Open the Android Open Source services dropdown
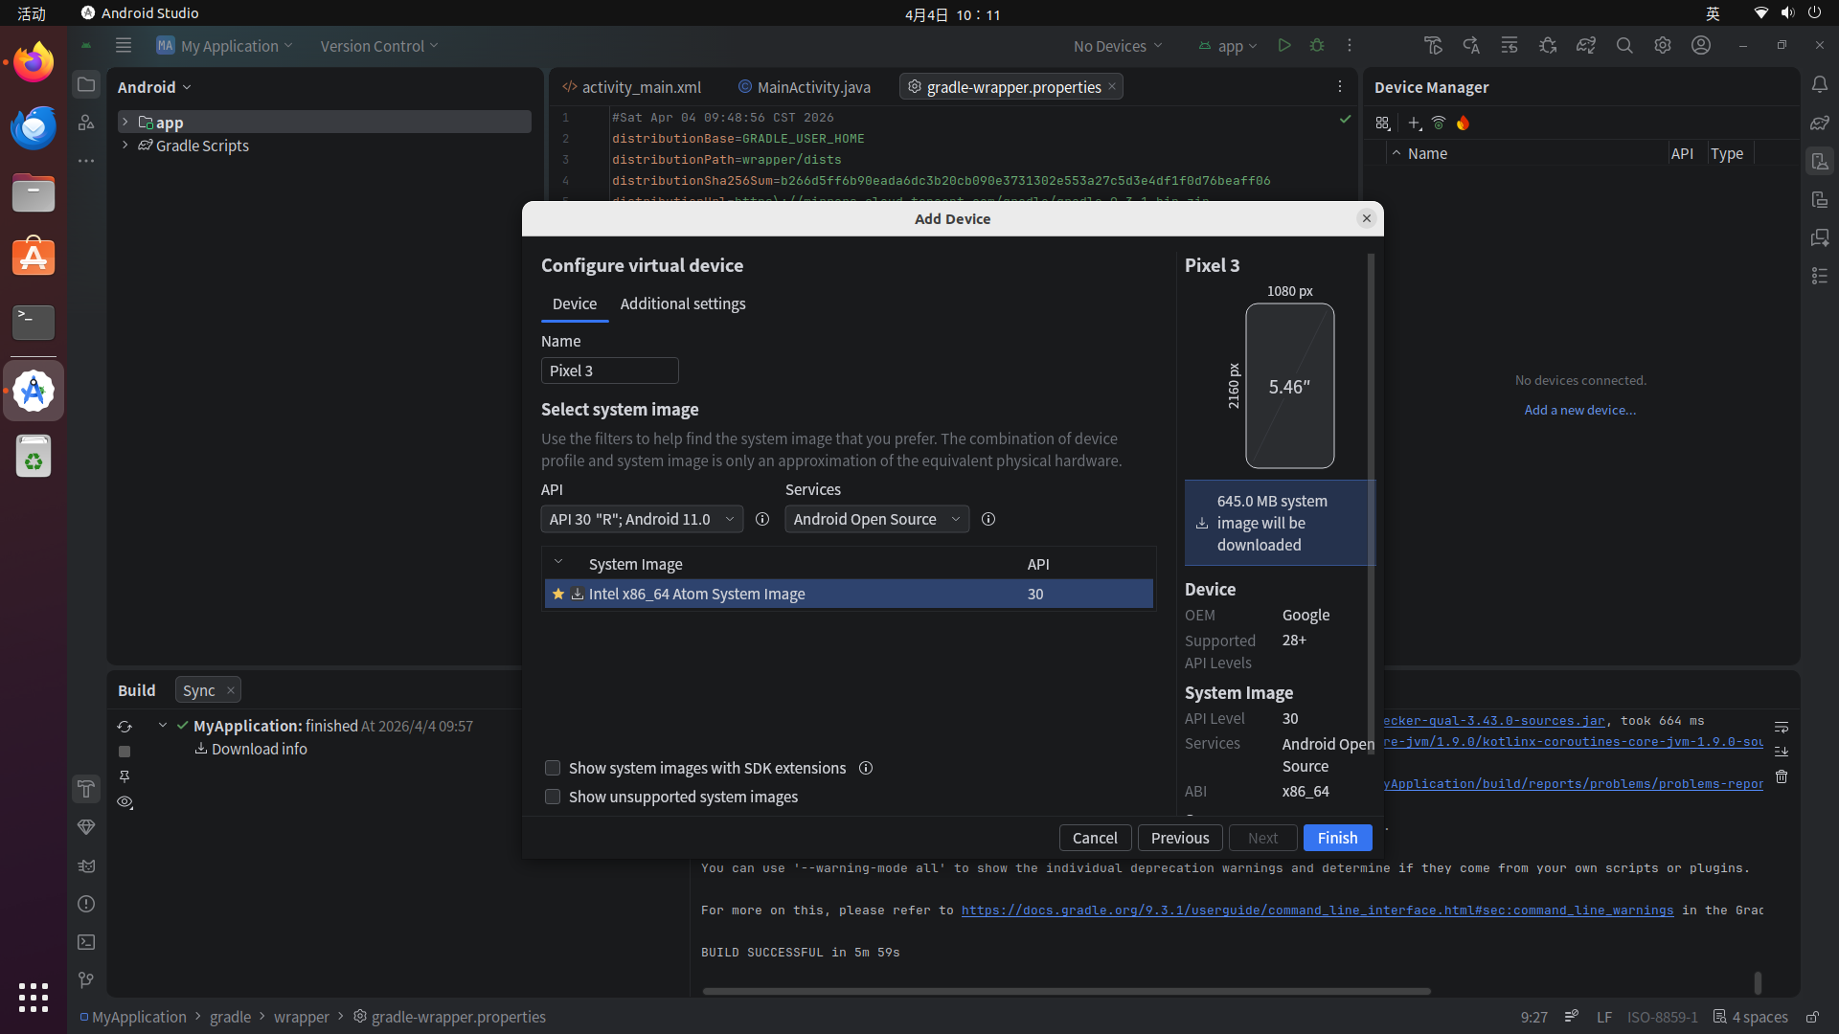1839x1034 pixels. click(x=876, y=519)
